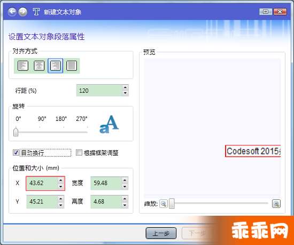The image size is (294, 245).
Task: Increase 宽度 value with up arrow
Action: tap(125, 181)
